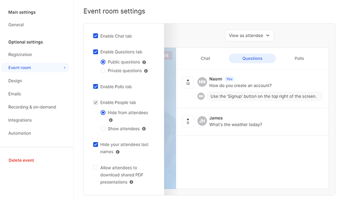Select Public questions radio option
The width and height of the screenshot is (341, 199).
(x=103, y=62)
